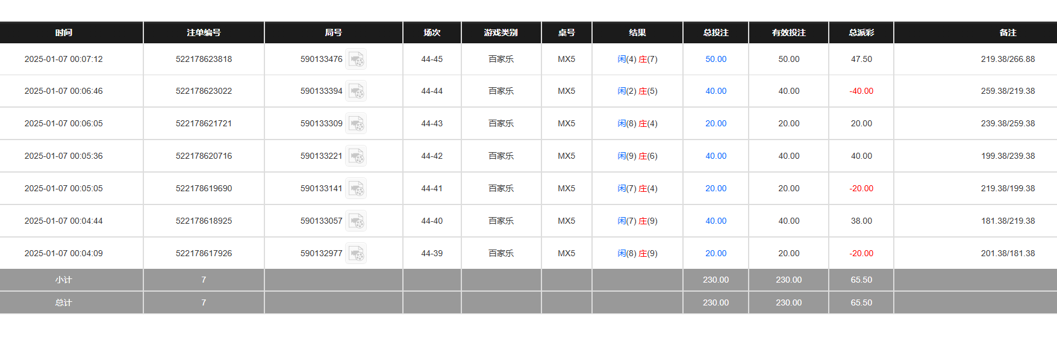Click replay icon beside round 590133394

356,91
